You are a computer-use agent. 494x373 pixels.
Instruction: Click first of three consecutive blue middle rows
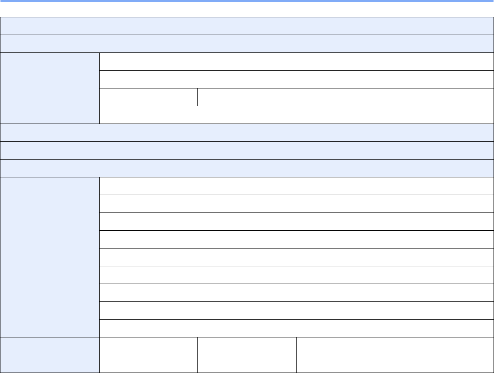(247, 132)
